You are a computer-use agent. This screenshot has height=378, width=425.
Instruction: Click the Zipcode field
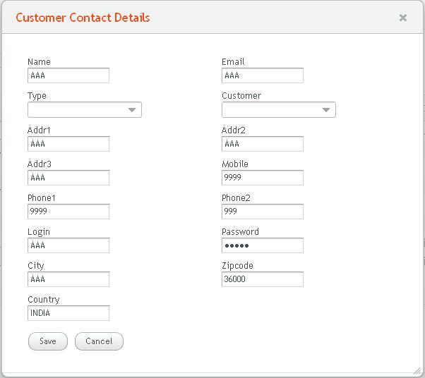coord(263,279)
